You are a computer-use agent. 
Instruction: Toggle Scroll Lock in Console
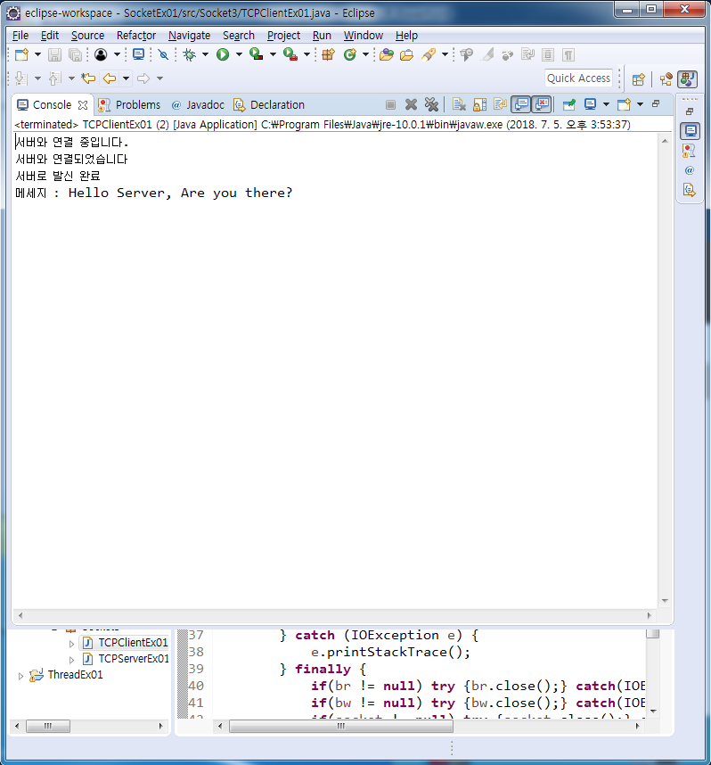(x=480, y=104)
